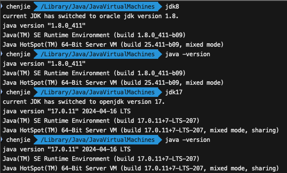Click the HotSpot 25.411-b09 line just above the jdk17 prompt
This screenshot has height=173, width=287.
113,83
